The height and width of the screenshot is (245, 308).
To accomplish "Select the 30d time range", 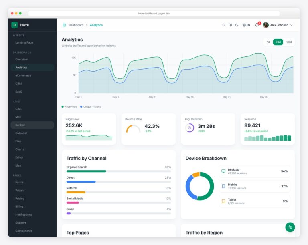I will 278,42.
